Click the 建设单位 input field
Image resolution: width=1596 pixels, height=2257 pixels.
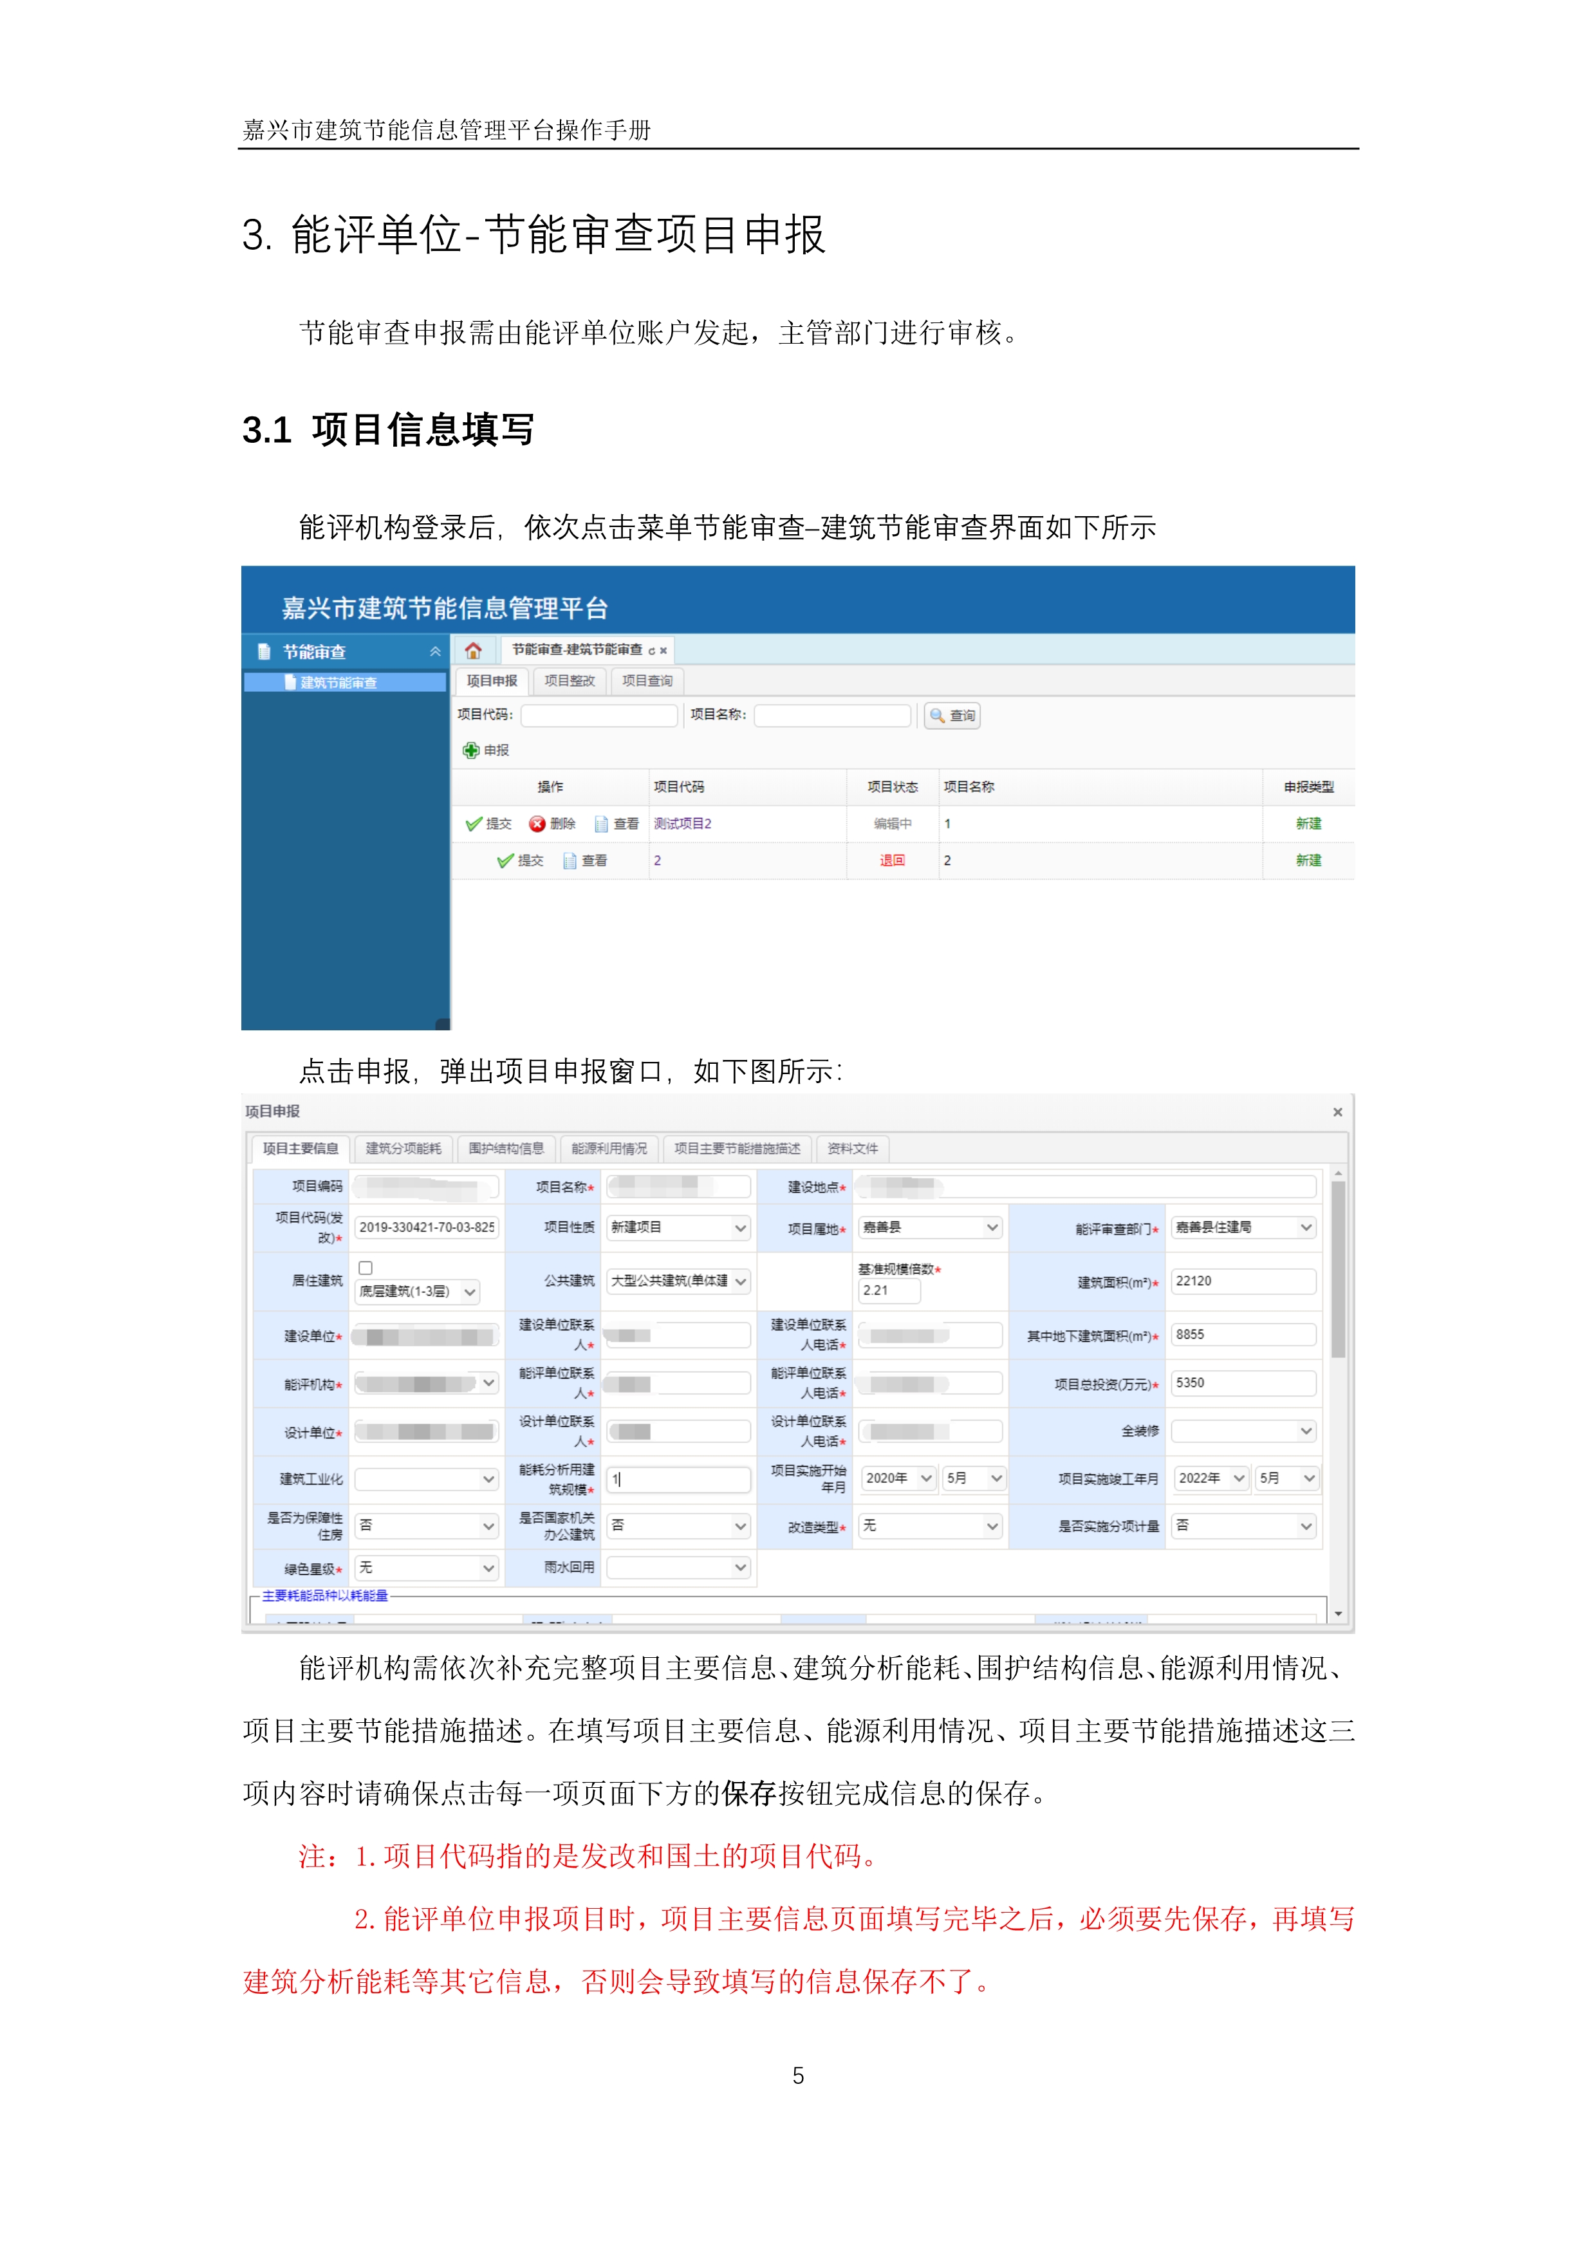click(427, 1336)
